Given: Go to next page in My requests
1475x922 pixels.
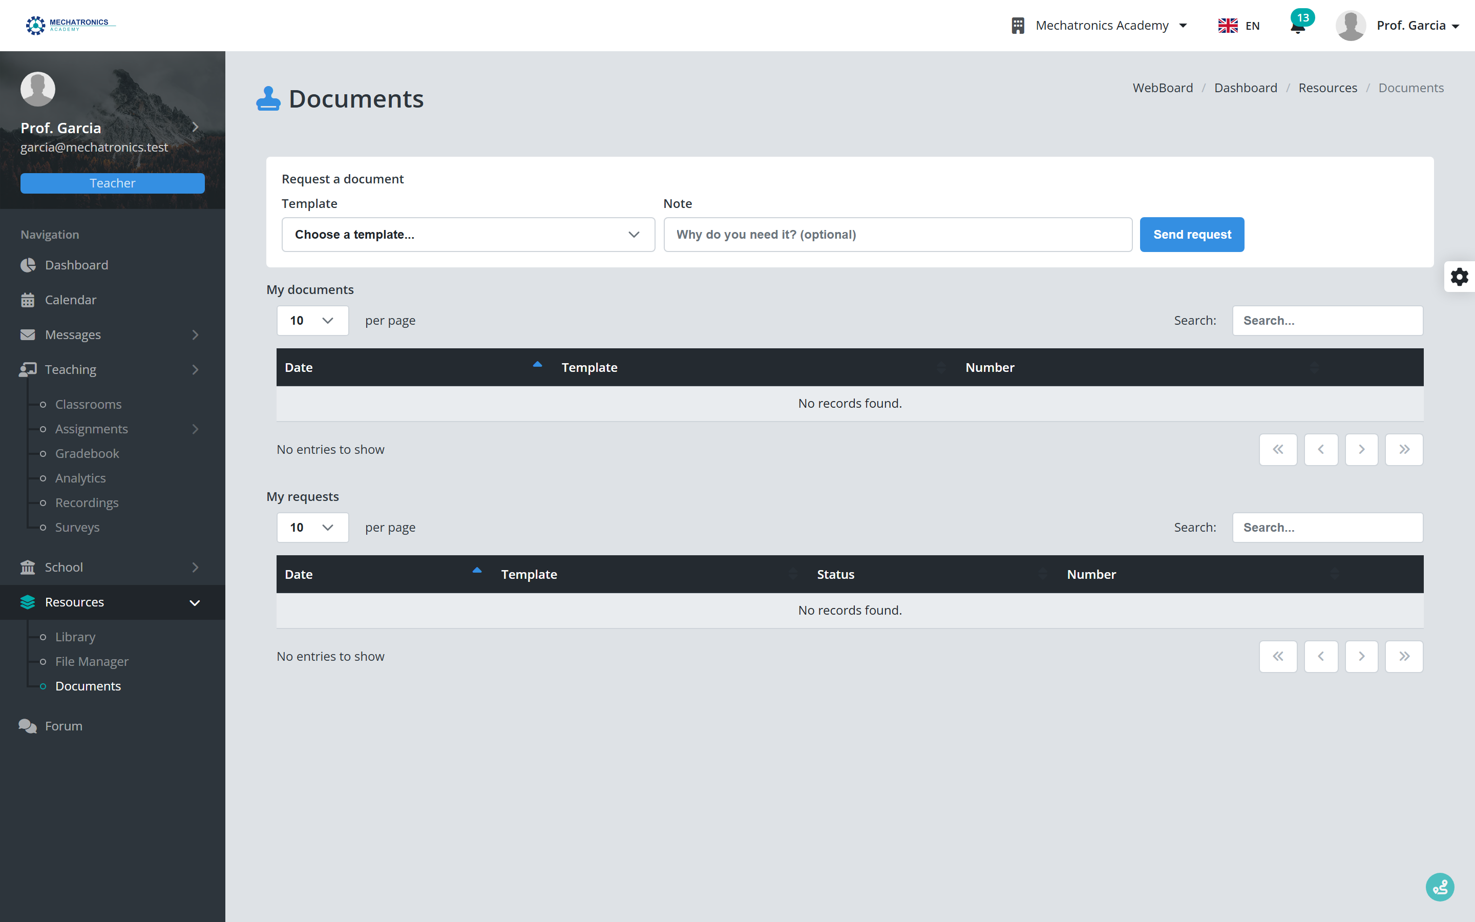Looking at the screenshot, I should [1362, 656].
